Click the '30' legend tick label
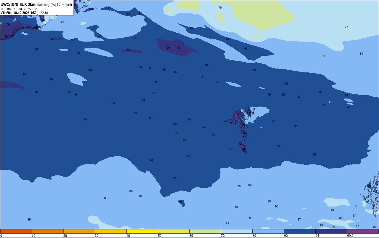Viewport: 379px width, 238px height. tap(97, 236)
